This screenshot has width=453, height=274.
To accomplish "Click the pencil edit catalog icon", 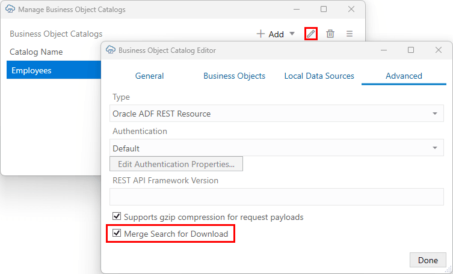I will pos(310,34).
